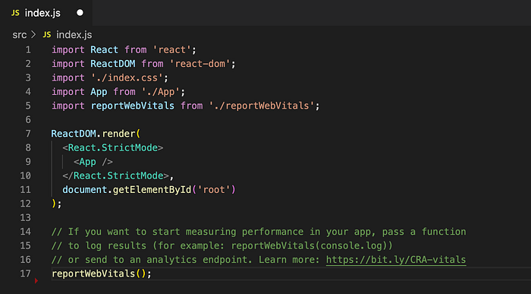This screenshot has height=294, width=531.
Task: Click the comment text on line 14
Action: 259,232
